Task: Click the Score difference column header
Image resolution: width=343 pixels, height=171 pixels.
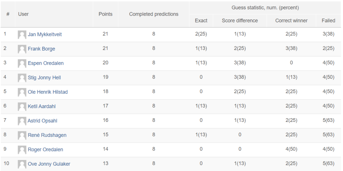Action: point(240,20)
